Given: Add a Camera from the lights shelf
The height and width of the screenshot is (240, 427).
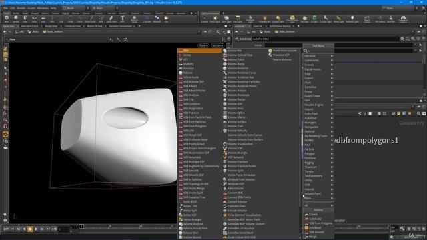Looking at the screenshot, I should [x=204, y=19].
